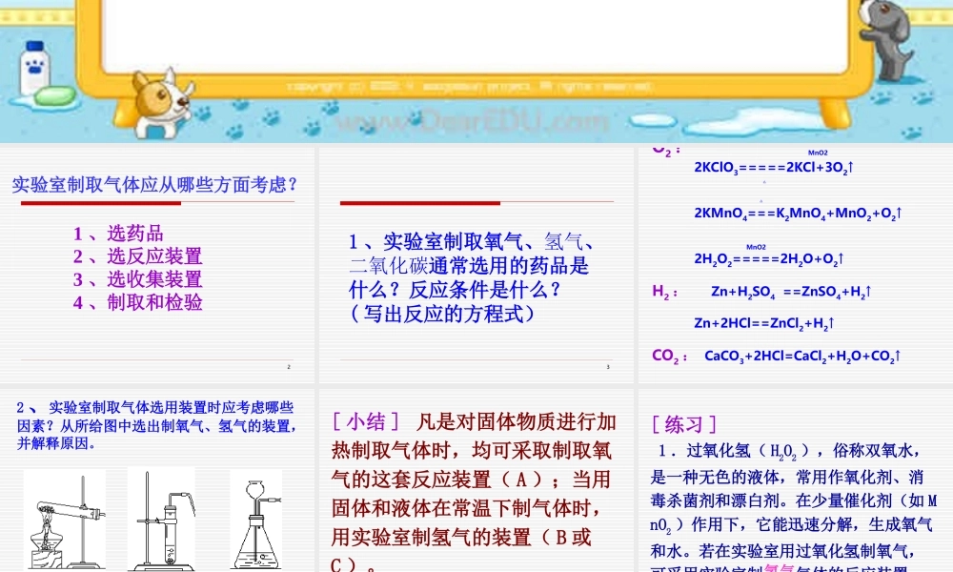Click the equation 'Zn+H2SO4==ZnSO4+H2↑'
The height and width of the screenshot is (572, 953).
tap(791, 292)
